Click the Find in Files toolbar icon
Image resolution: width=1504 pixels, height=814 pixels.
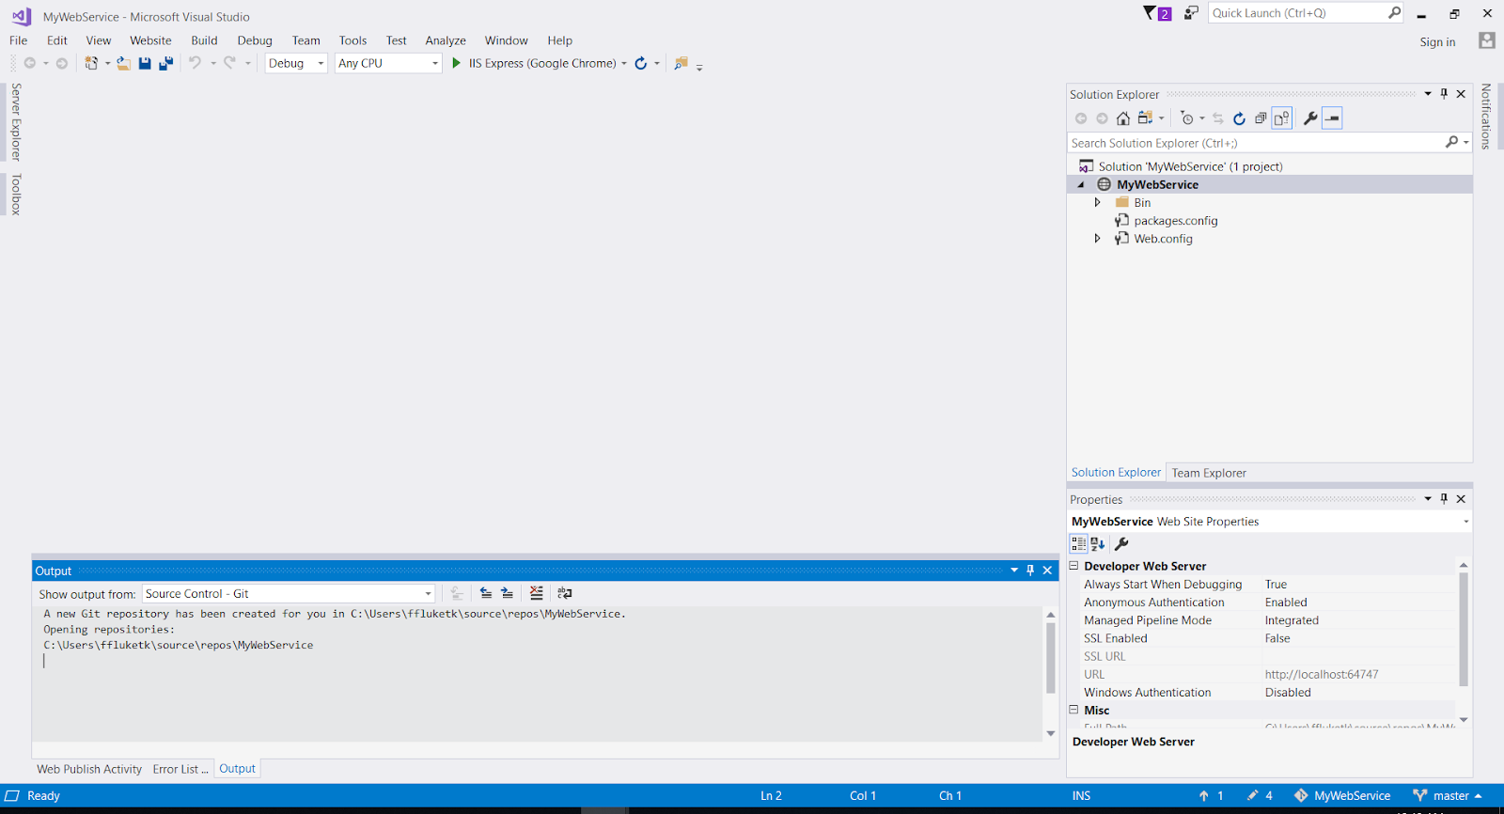[681, 63]
